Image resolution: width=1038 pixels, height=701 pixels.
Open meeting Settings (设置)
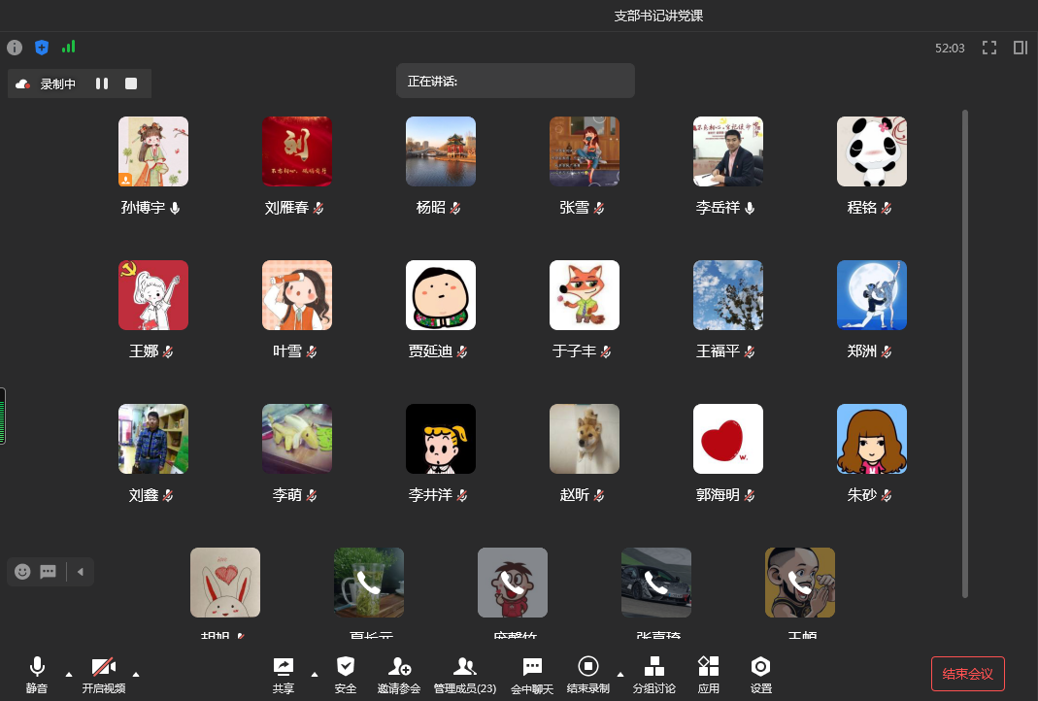(x=761, y=675)
